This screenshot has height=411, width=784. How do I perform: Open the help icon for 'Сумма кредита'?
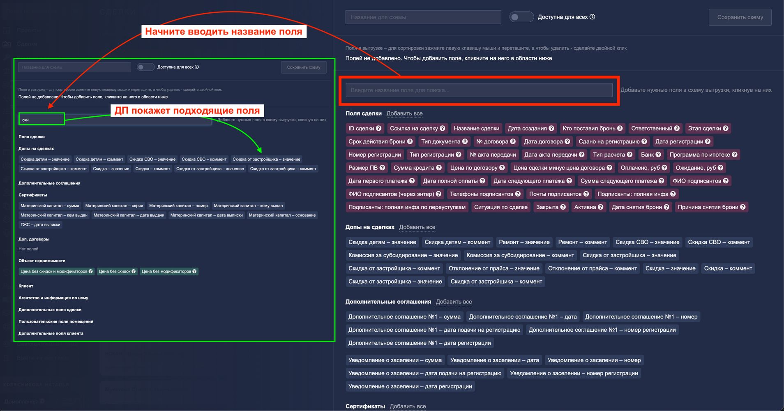[x=439, y=168]
